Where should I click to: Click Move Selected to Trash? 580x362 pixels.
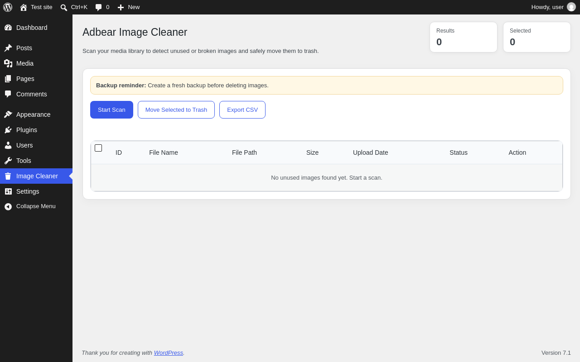click(176, 110)
